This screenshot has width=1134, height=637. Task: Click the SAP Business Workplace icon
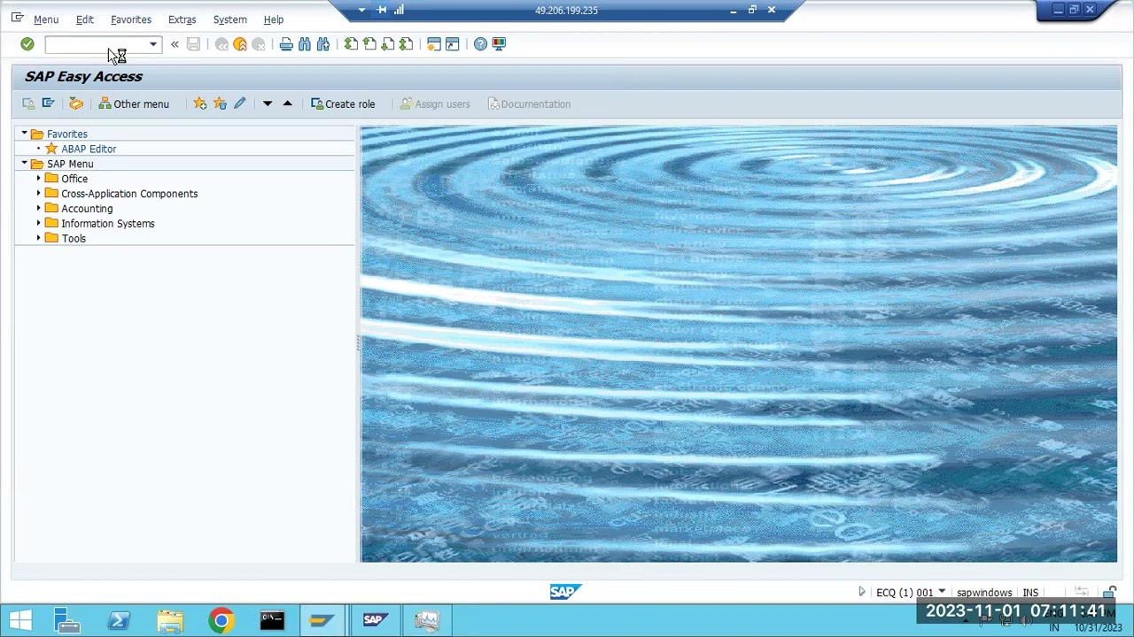[x=76, y=104]
